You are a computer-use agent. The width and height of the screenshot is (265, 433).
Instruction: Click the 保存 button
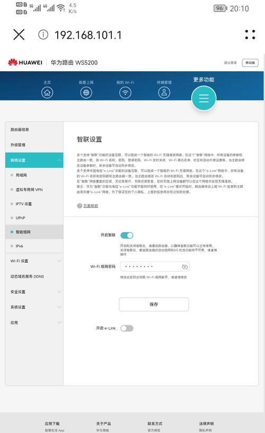pos(154,304)
